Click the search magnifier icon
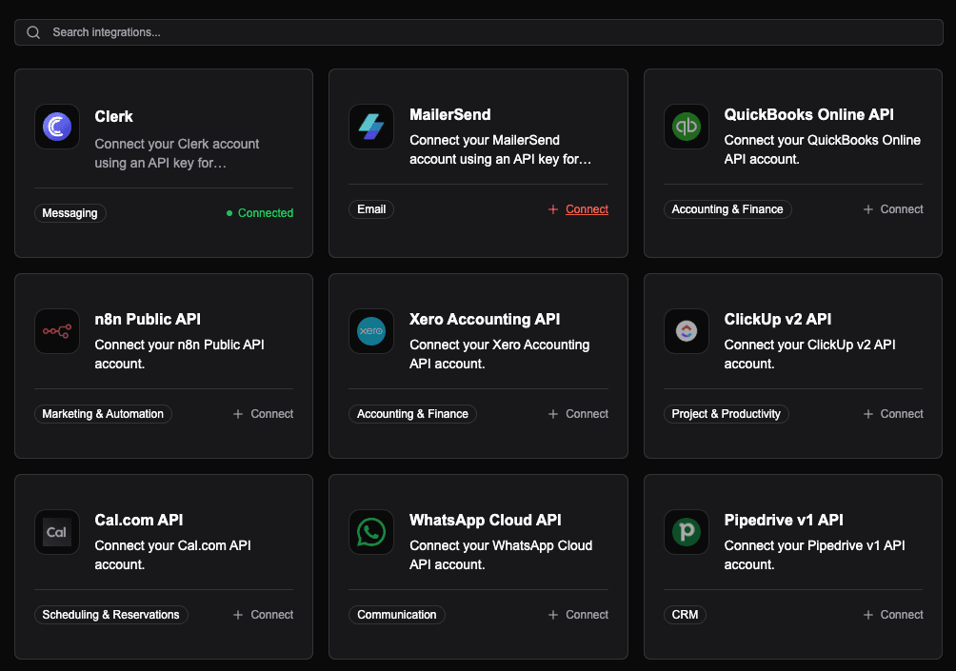 click(x=33, y=32)
